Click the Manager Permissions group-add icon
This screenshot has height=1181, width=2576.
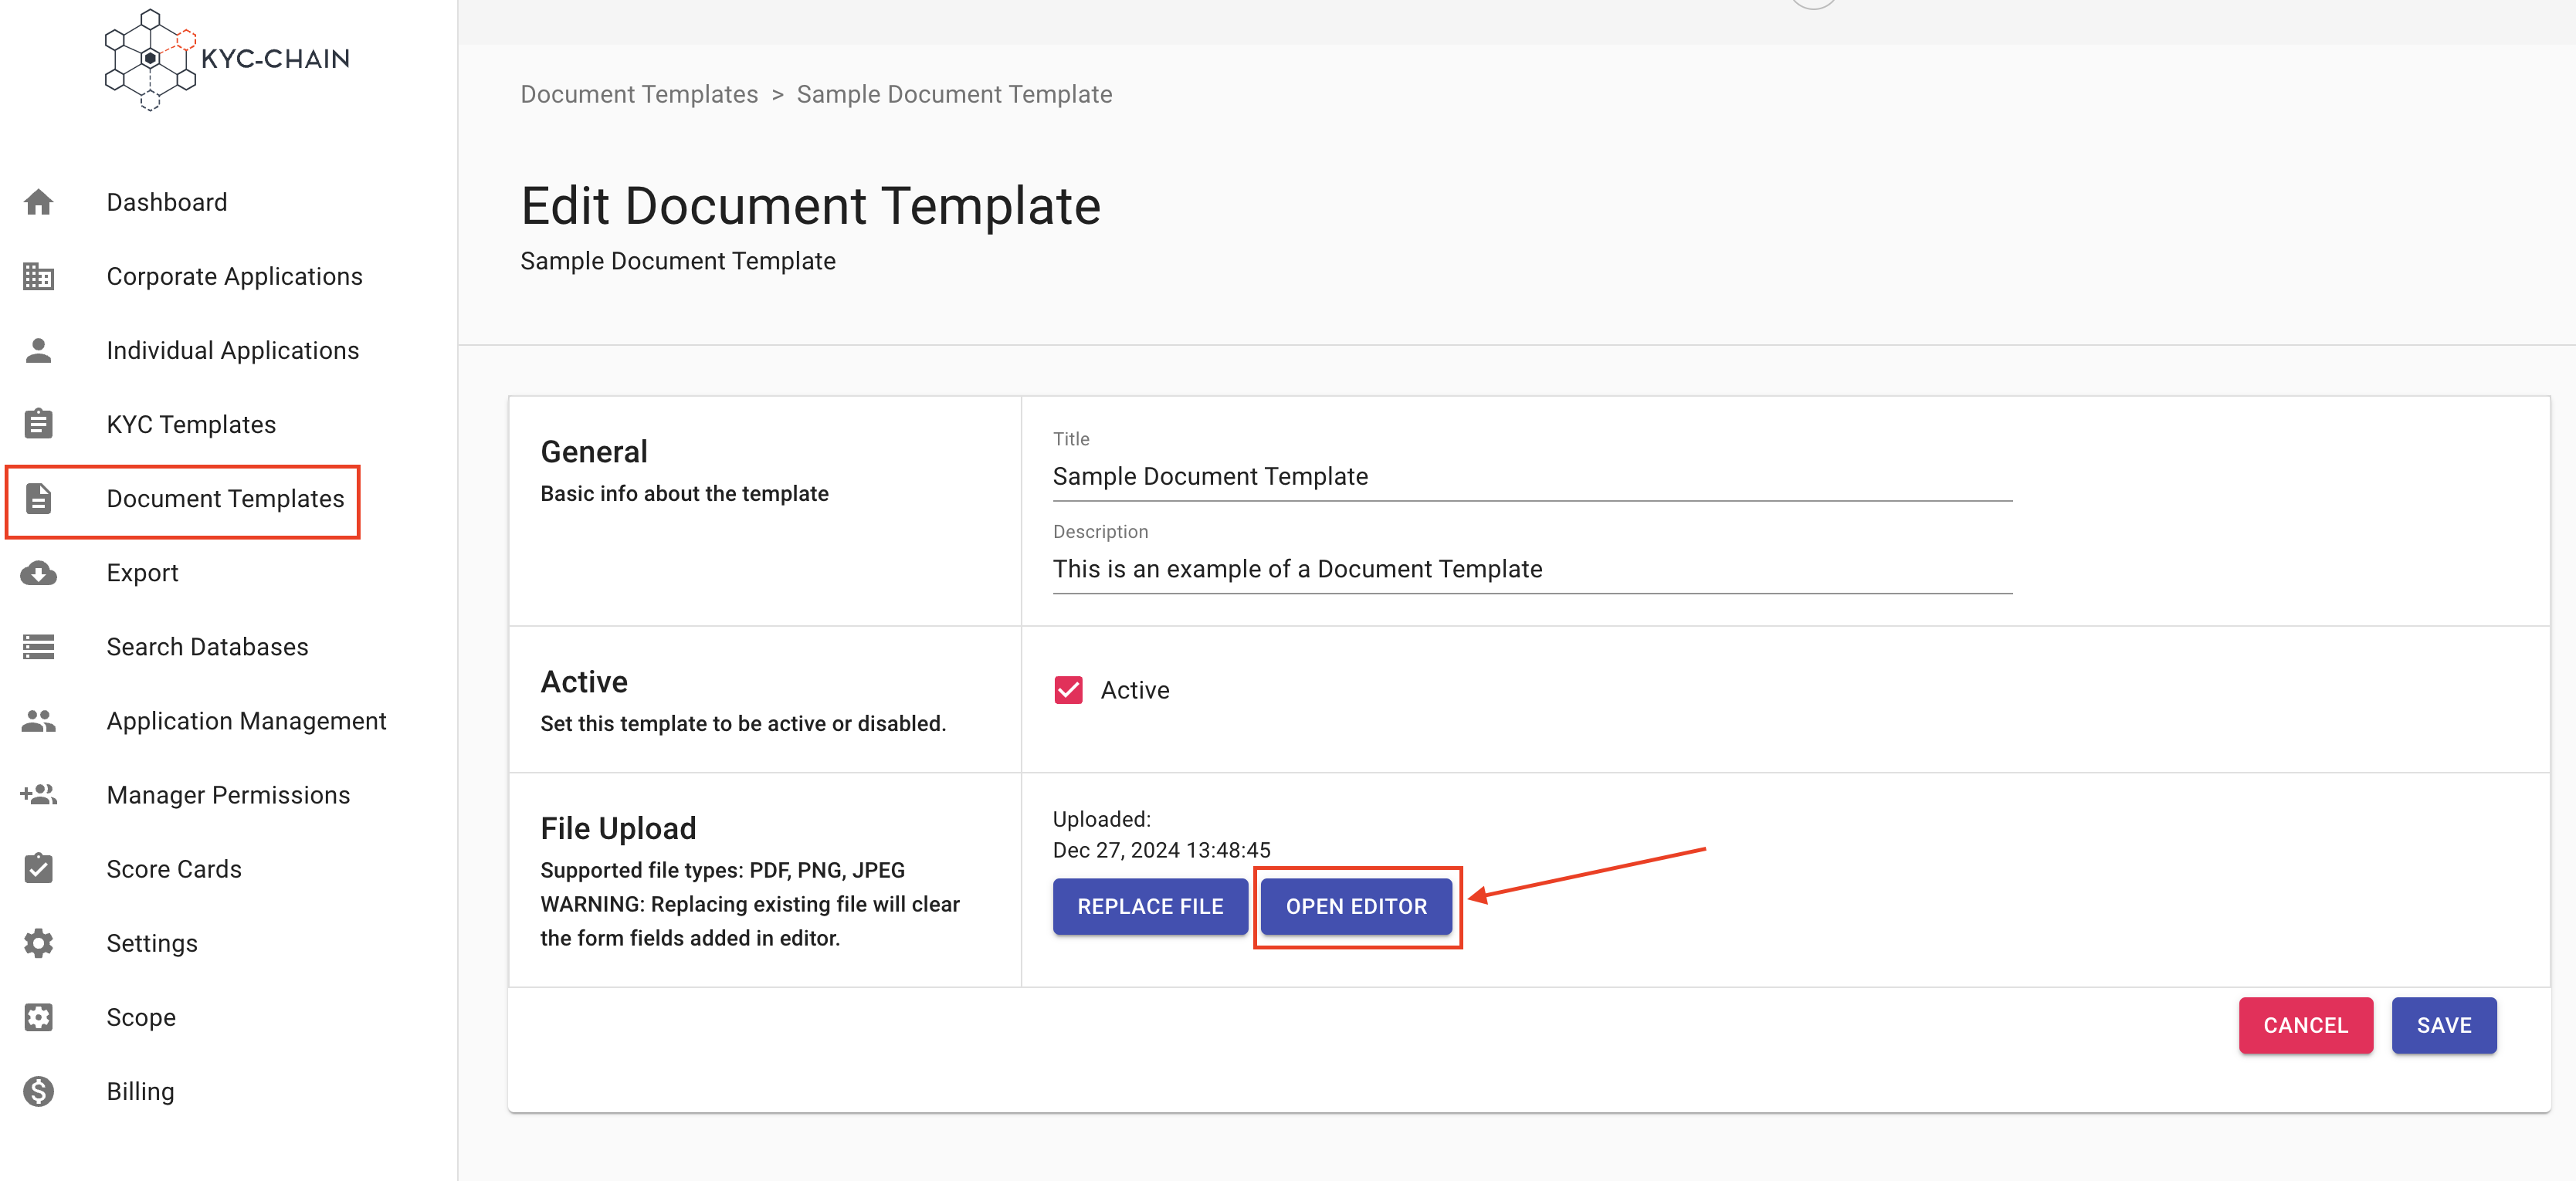point(39,795)
